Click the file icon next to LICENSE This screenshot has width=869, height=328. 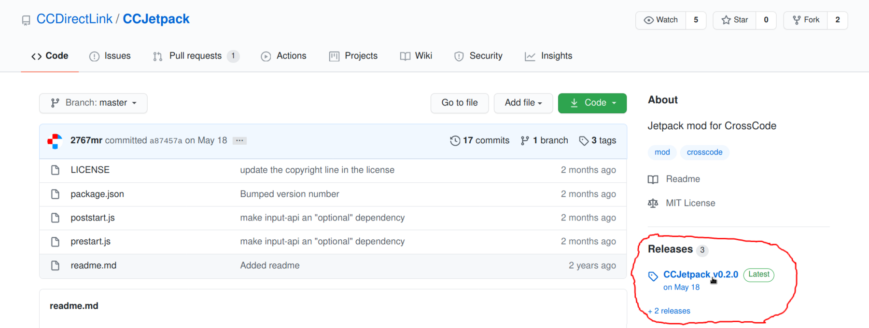tap(56, 170)
